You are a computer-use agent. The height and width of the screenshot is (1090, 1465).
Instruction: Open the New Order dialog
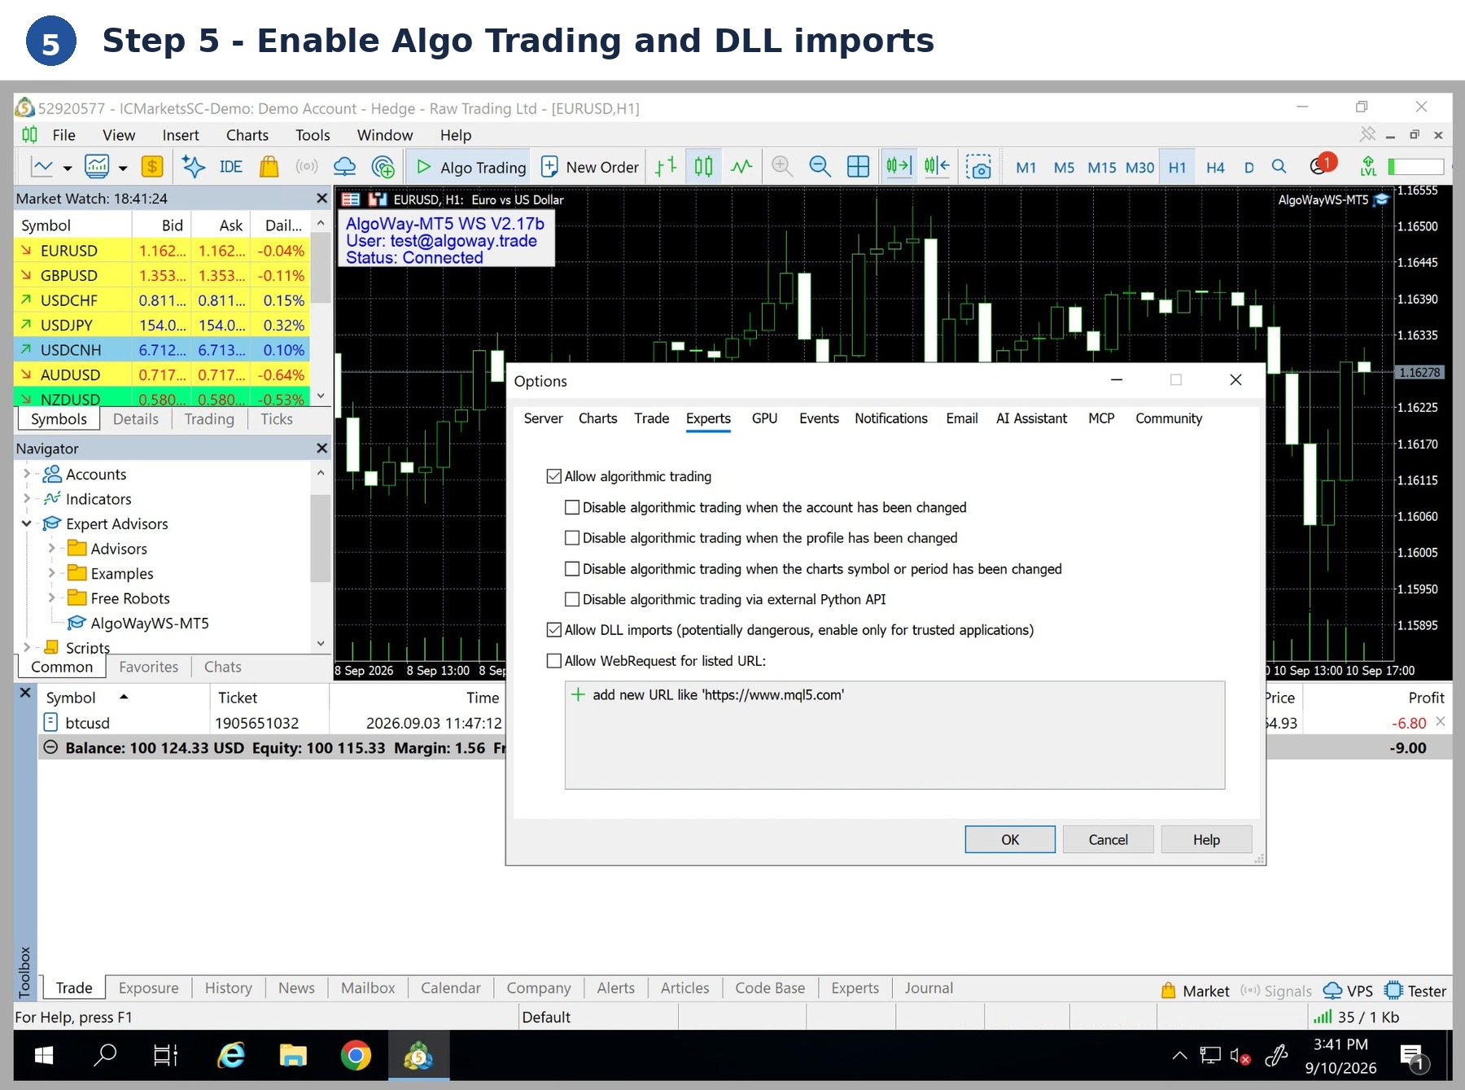pos(590,167)
